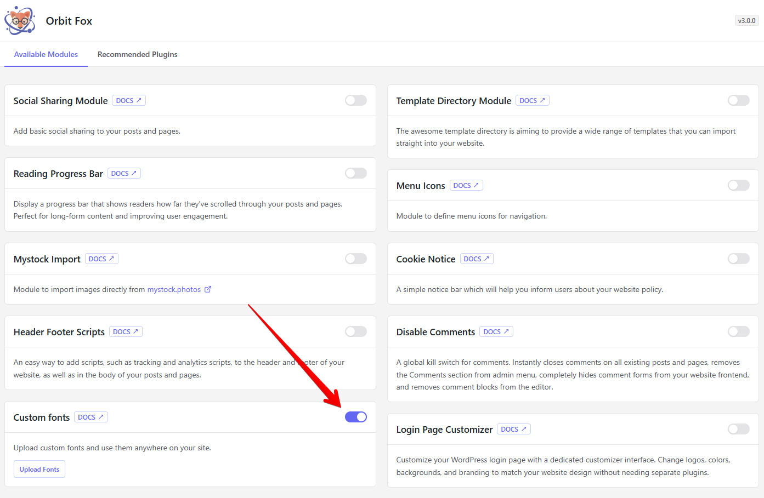
Task: Turn on the Disable Comments toggle
Action: [x=738, y=332]
